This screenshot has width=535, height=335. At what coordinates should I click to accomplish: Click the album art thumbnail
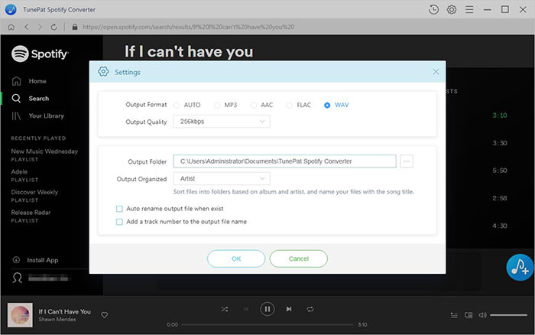(x=20, y=315)
